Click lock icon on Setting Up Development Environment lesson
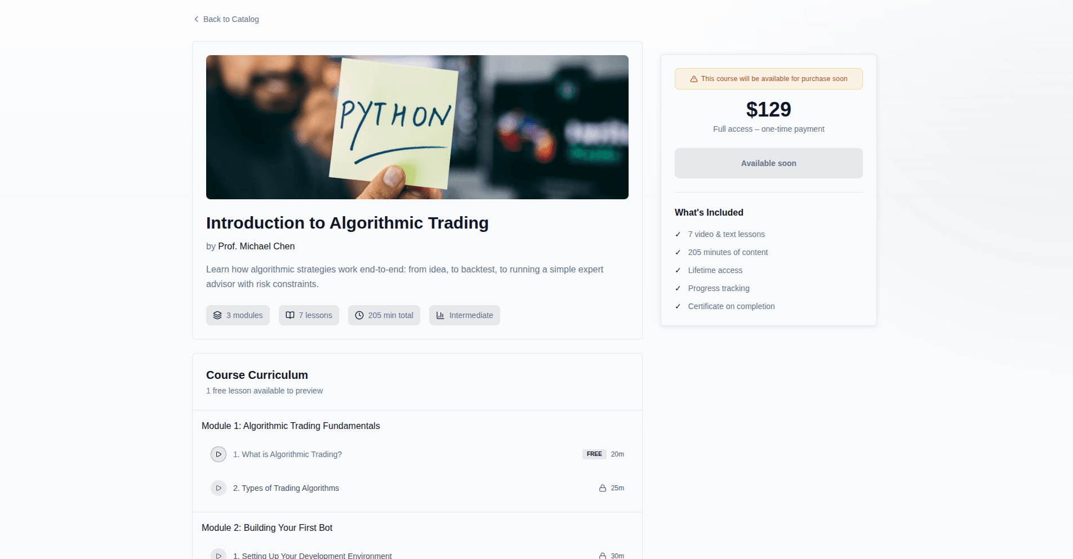This screenshot has height=559, width=1073. tap(603, 556)
